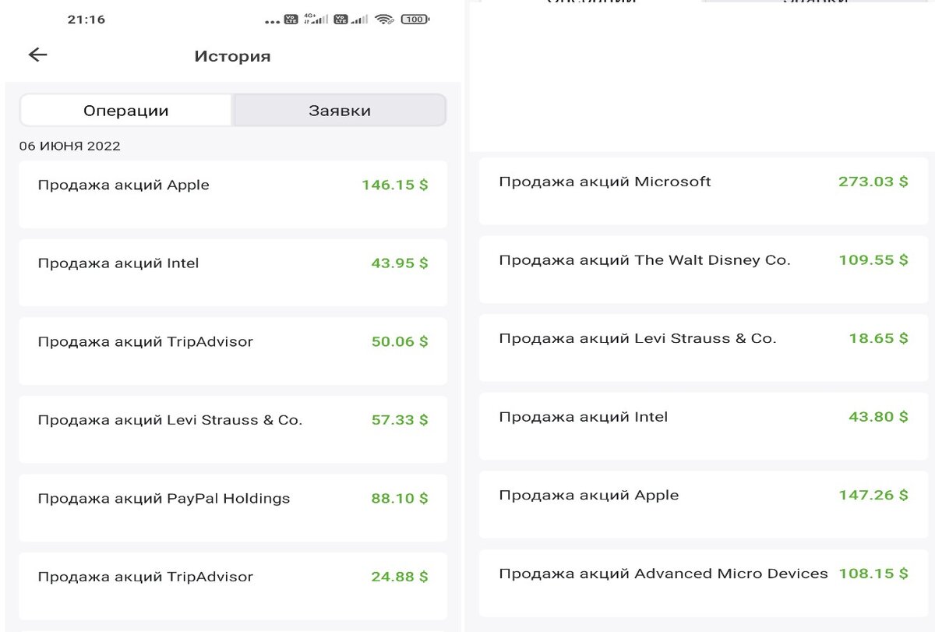Open the PayPal Holdings sale entry
Viewport: 935px width, 632px height.
tap(233, 507)
